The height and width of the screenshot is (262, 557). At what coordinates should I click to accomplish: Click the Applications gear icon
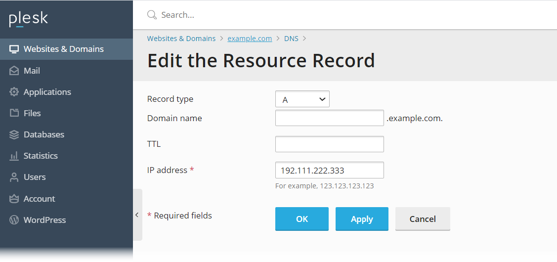point(14,92)
